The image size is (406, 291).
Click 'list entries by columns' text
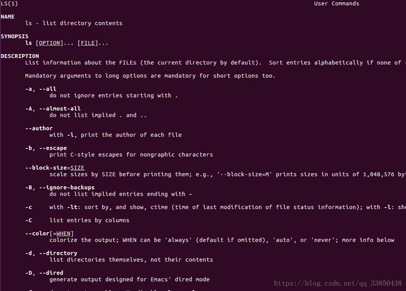pyautogui.click(x=89, y=220)
